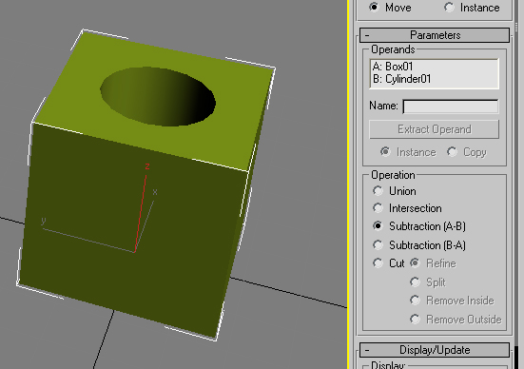The width and height of the screenshot is (524, 369).
Task: Click the cylindrical hole on the box top
Action: (x=158, y=96)
